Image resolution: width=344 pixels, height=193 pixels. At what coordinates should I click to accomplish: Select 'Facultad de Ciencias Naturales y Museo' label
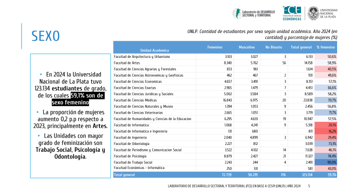[x=143, y=106]
